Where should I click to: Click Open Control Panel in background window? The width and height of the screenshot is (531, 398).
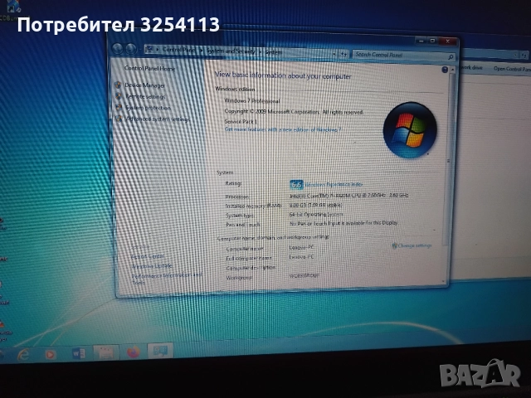point(512,69)
